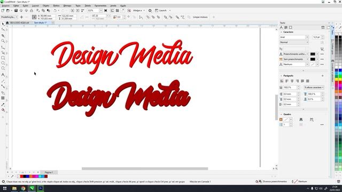Open Chrome from the taskbar
Viewport: 342px width, 192px height.
click(23, 188)
